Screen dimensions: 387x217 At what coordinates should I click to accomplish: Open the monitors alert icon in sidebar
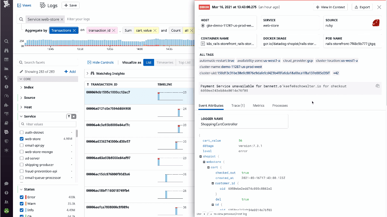[x=6, y=87]
